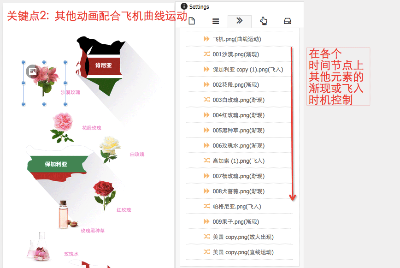Click the 玫瑰黑种草 label on canvas
This screenshot has height=268, width=400.
(93, 231)
